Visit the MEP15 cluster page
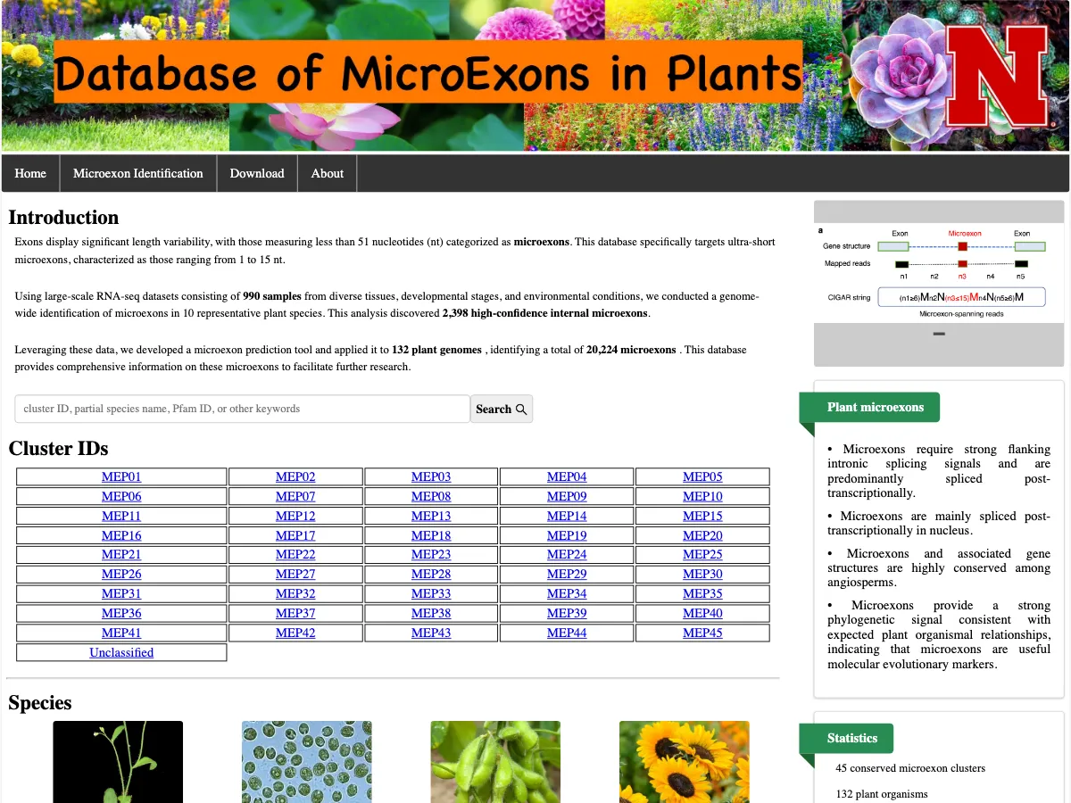The image size is (1071, 803). point(702,516)
